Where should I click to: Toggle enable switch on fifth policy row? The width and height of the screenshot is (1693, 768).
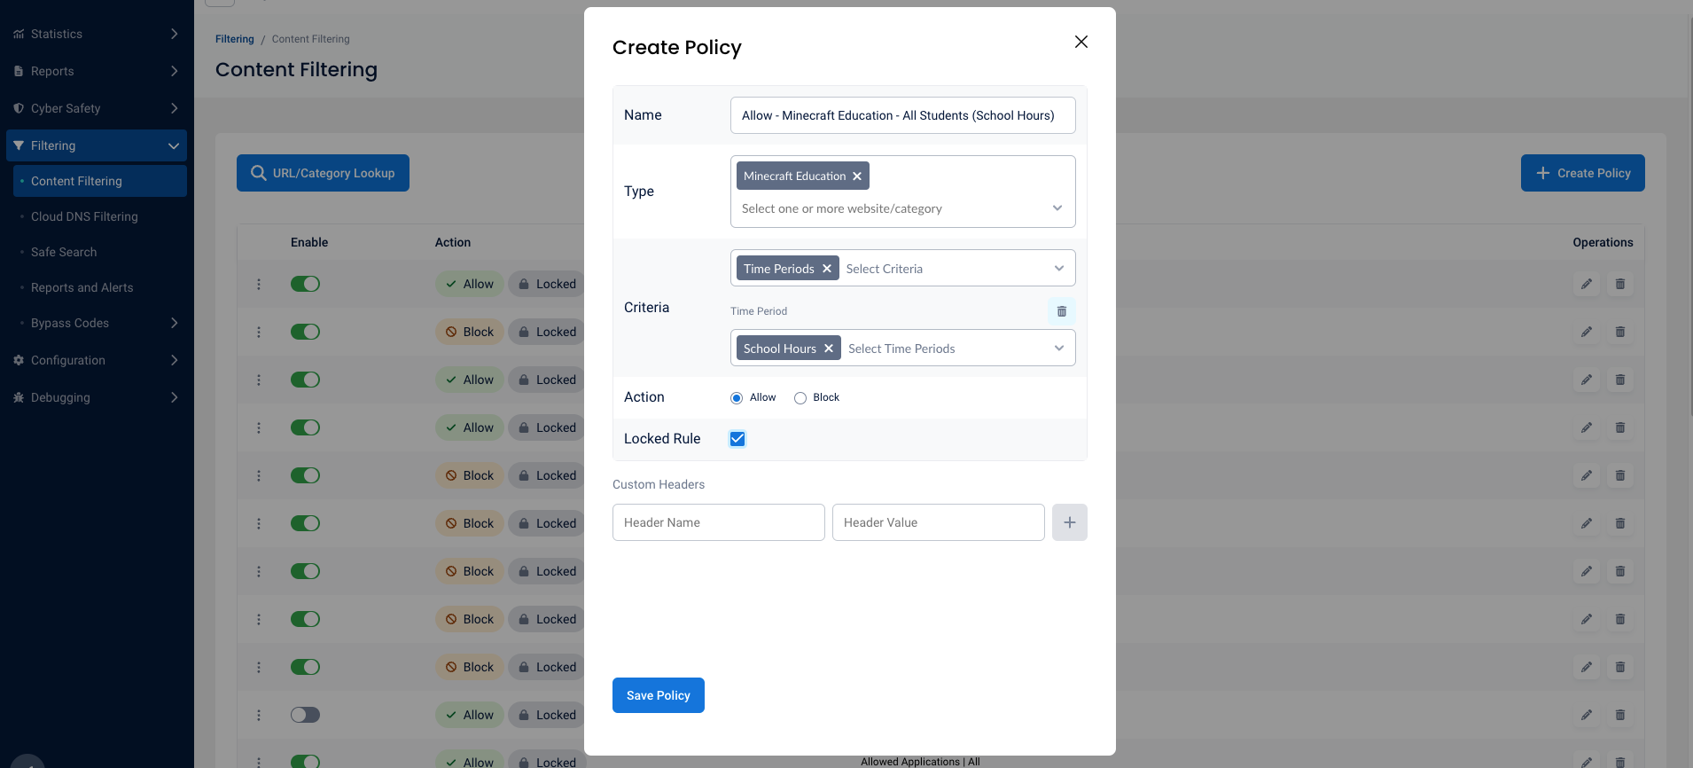click(306, 475)
